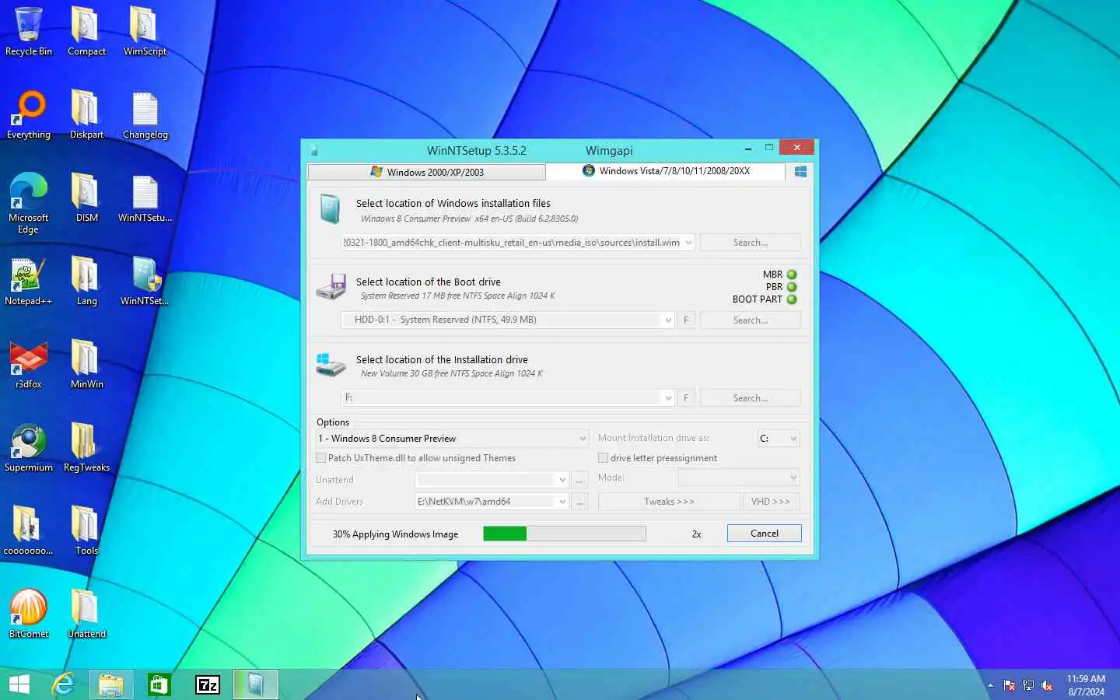Image resolution: width=1120 pixels, height=700 pixels.
Task: Expand the install.wim path dropdown
Action: 688,243
